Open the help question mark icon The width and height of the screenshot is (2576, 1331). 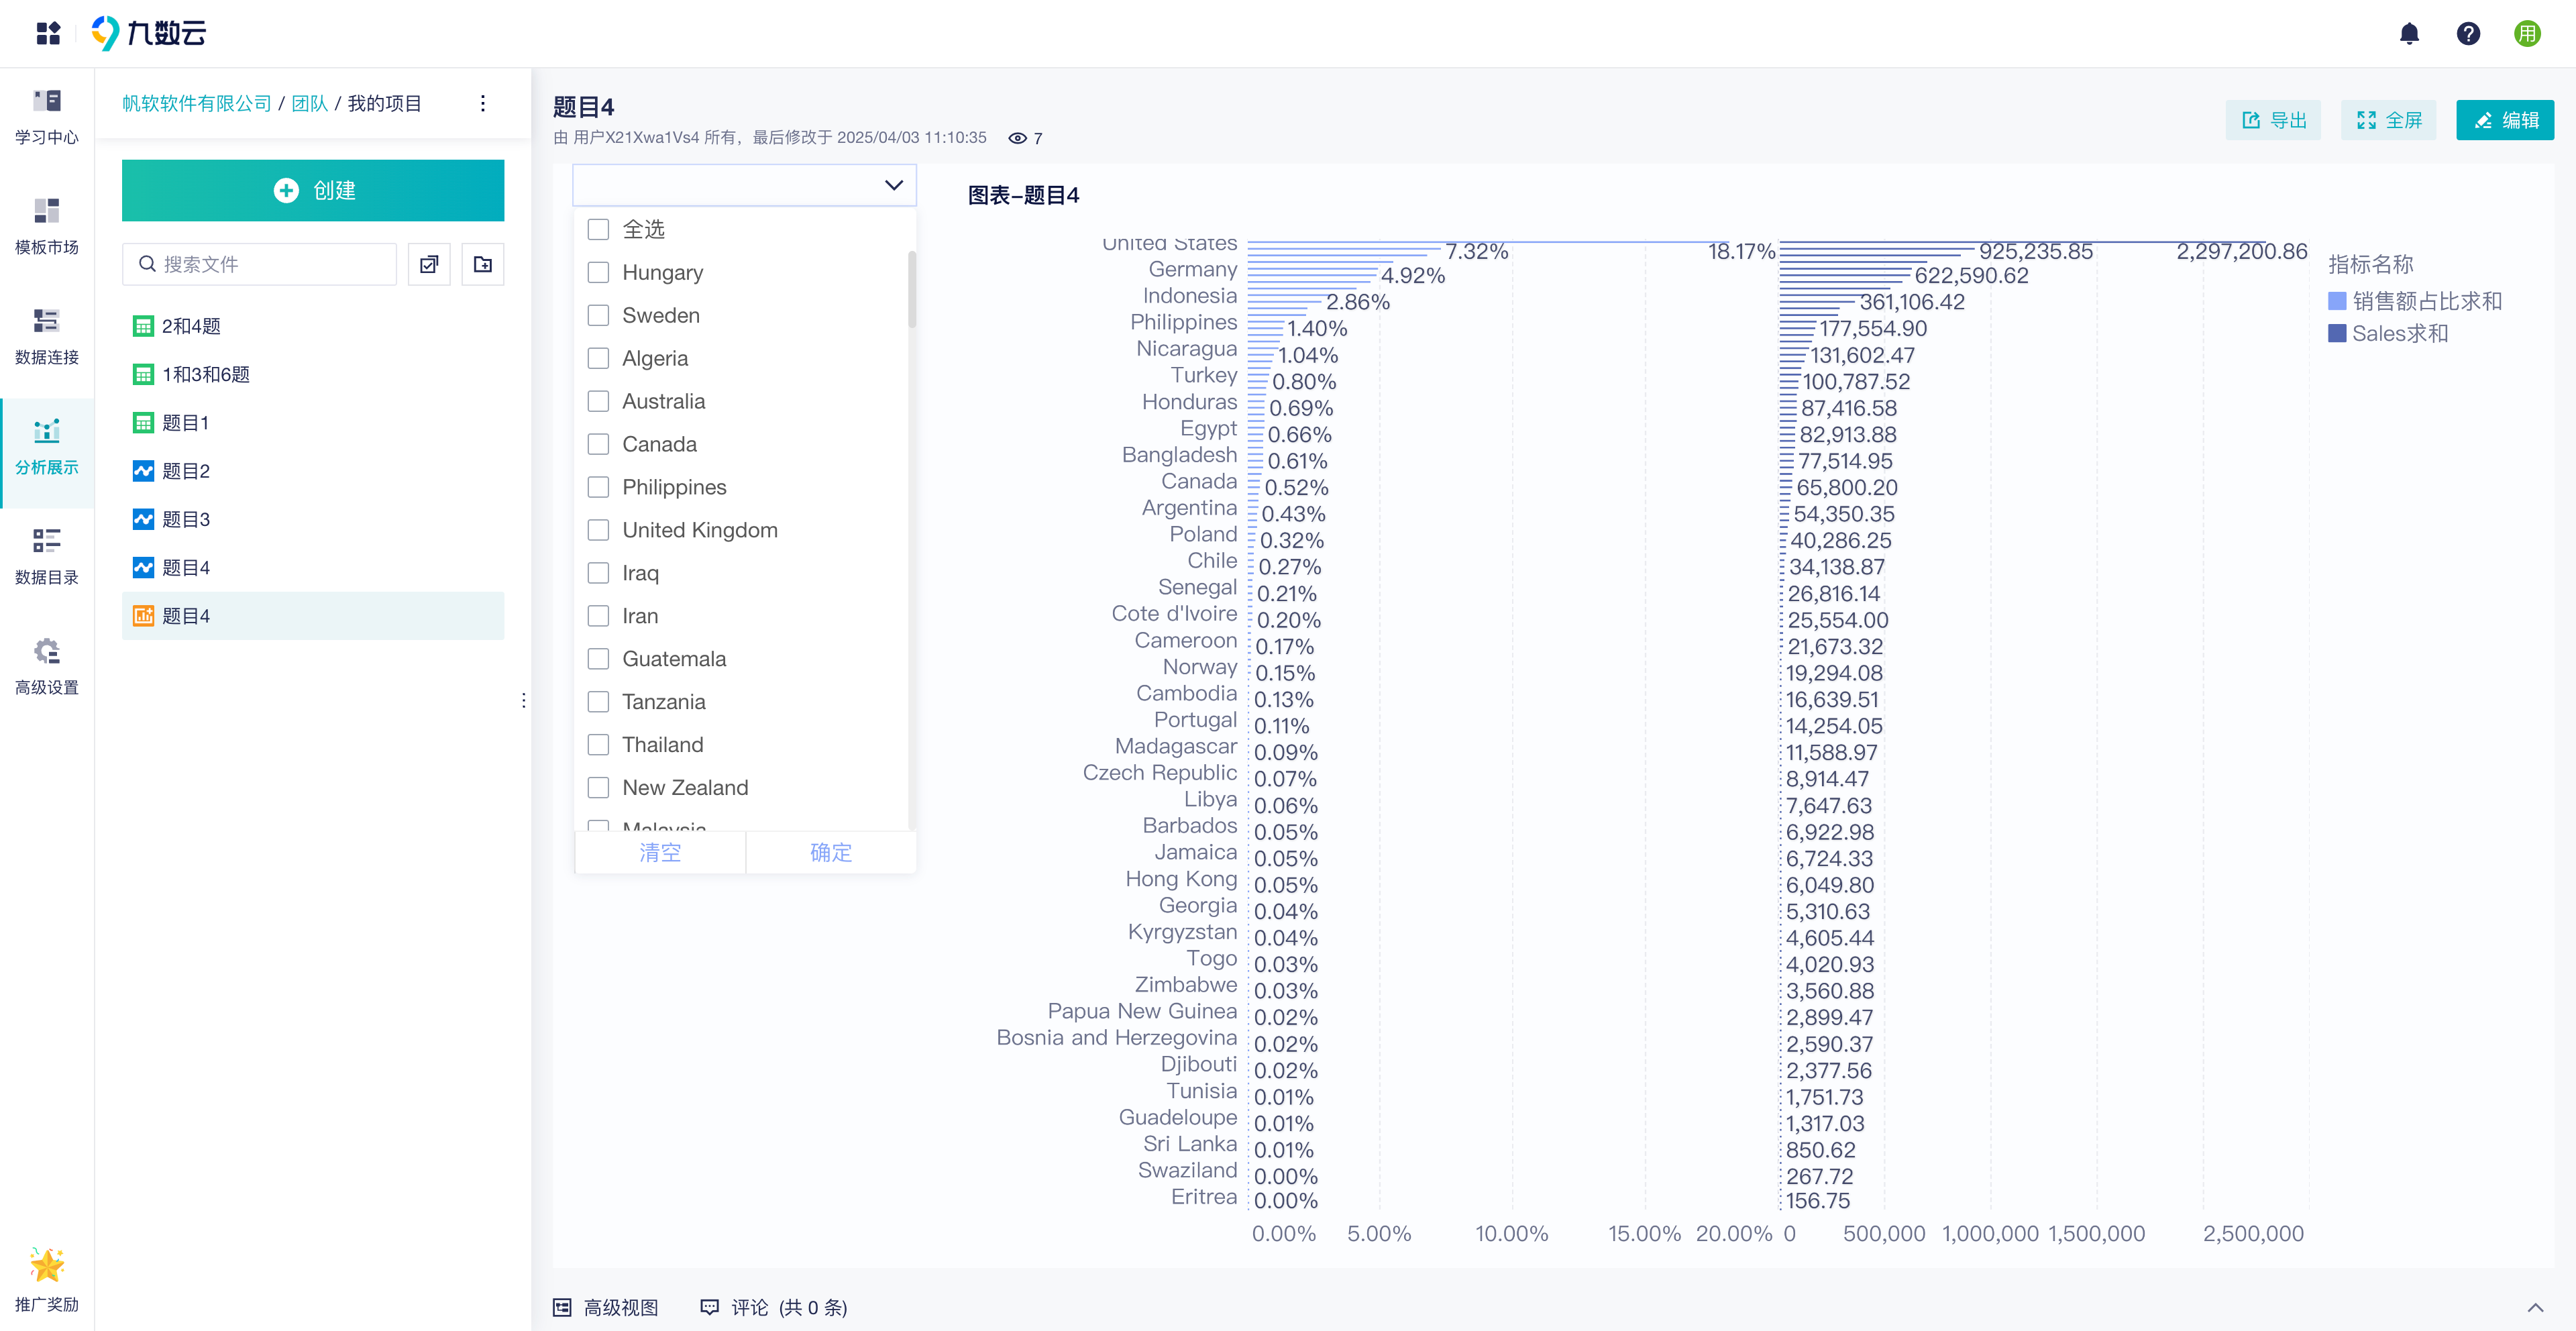[2468, 34]
